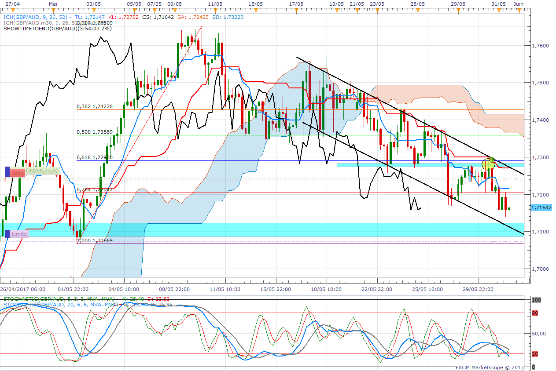Select the SHOWTIMETOEND(GBP/AUD) indicator label
Viewport: 556px width, 371px height.
coord(57,29)
